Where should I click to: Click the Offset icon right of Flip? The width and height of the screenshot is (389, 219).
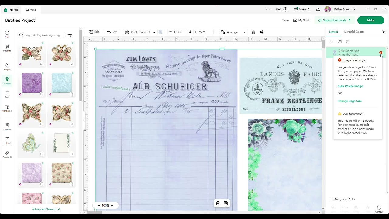261,32
